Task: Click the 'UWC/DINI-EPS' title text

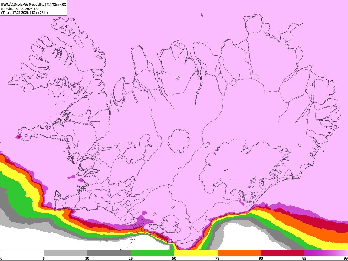Action: (13, 5)
